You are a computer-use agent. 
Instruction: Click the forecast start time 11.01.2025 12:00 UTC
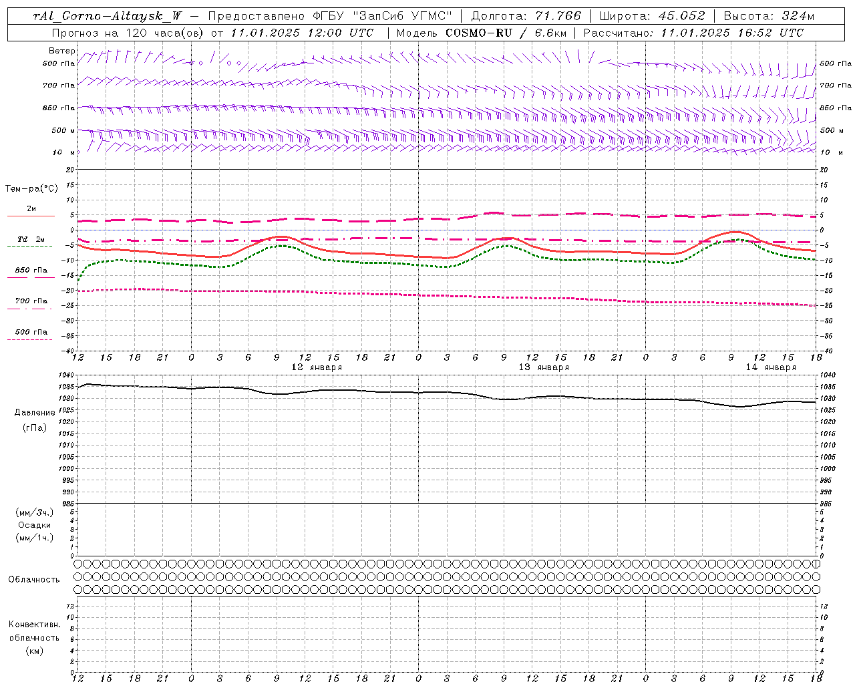(x=302, y=33)
